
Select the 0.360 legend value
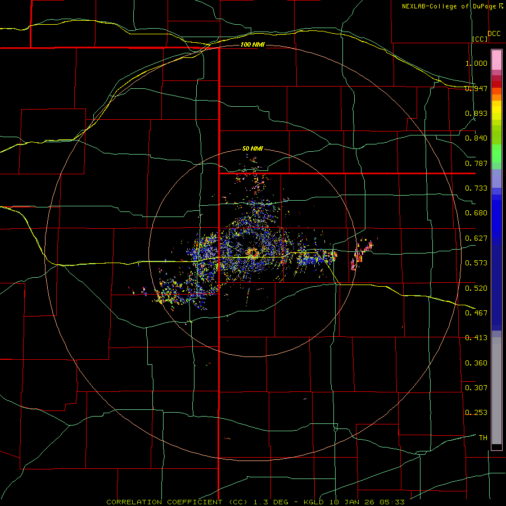click(476, 363)
